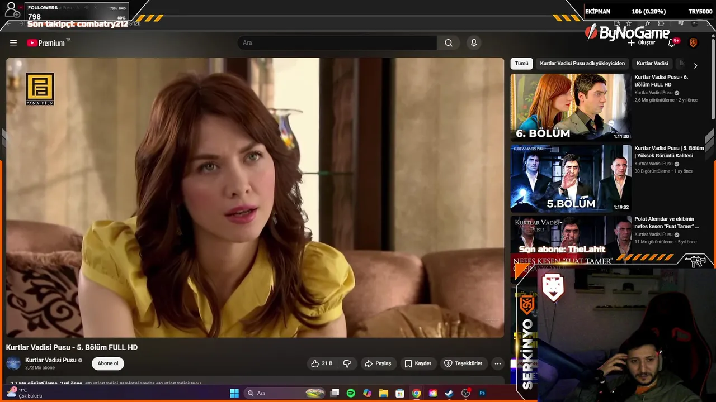Like the video with 21 B likes
The height and width of the screenshot is (402, 716).
[x=322, y=363]
